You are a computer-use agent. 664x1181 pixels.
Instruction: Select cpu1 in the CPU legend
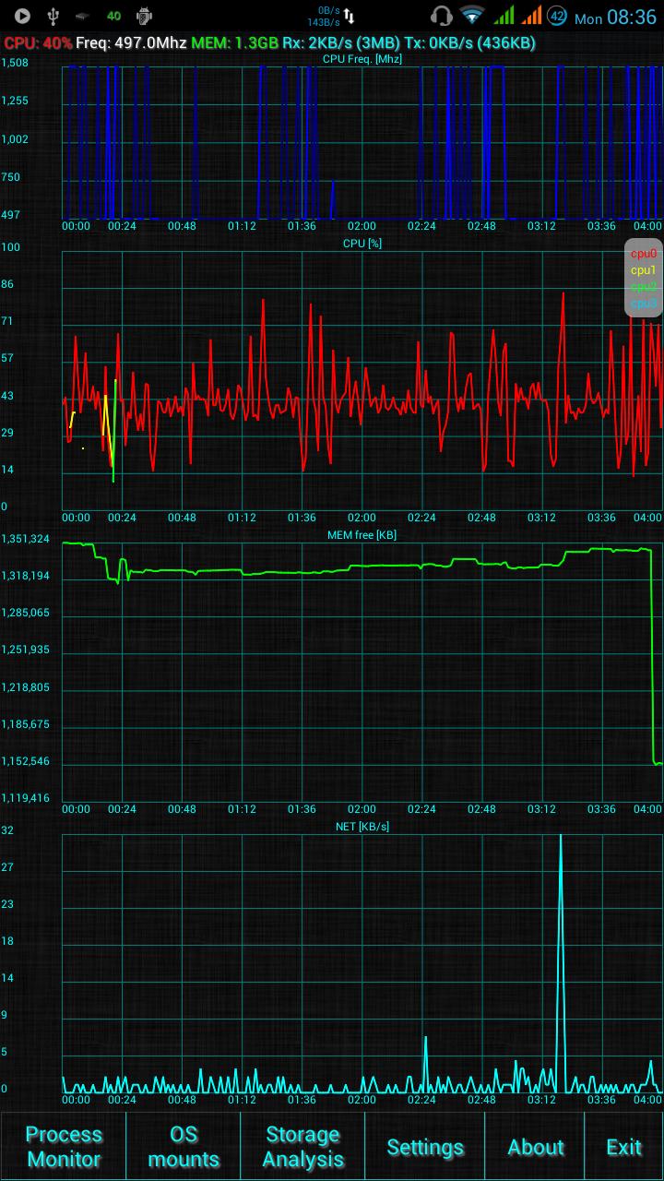(644, 270)
